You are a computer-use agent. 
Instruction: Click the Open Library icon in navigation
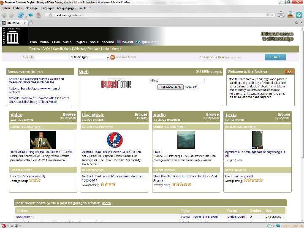[x=138, y=42]
